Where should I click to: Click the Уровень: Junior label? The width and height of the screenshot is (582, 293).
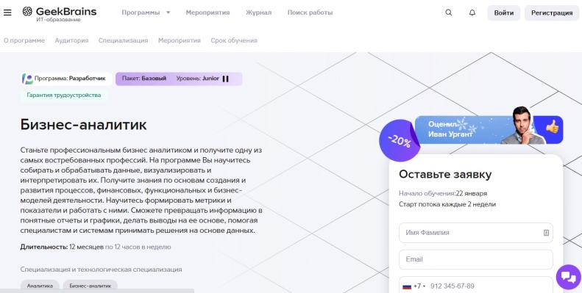tap(197, 79)
